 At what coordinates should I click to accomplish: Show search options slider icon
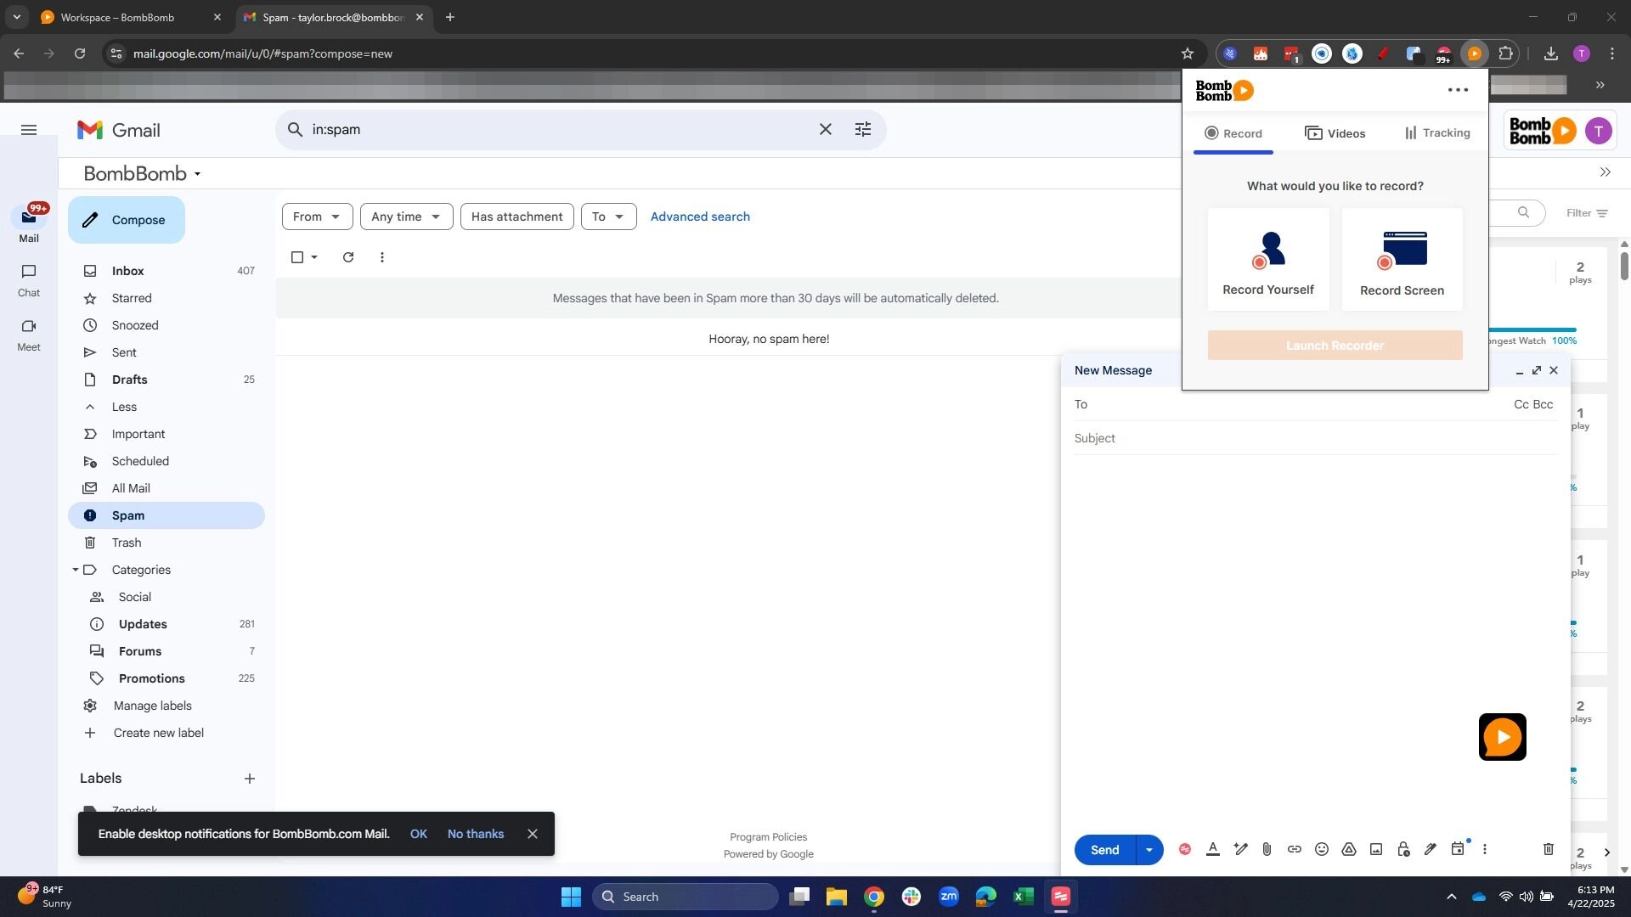point(862,129)
